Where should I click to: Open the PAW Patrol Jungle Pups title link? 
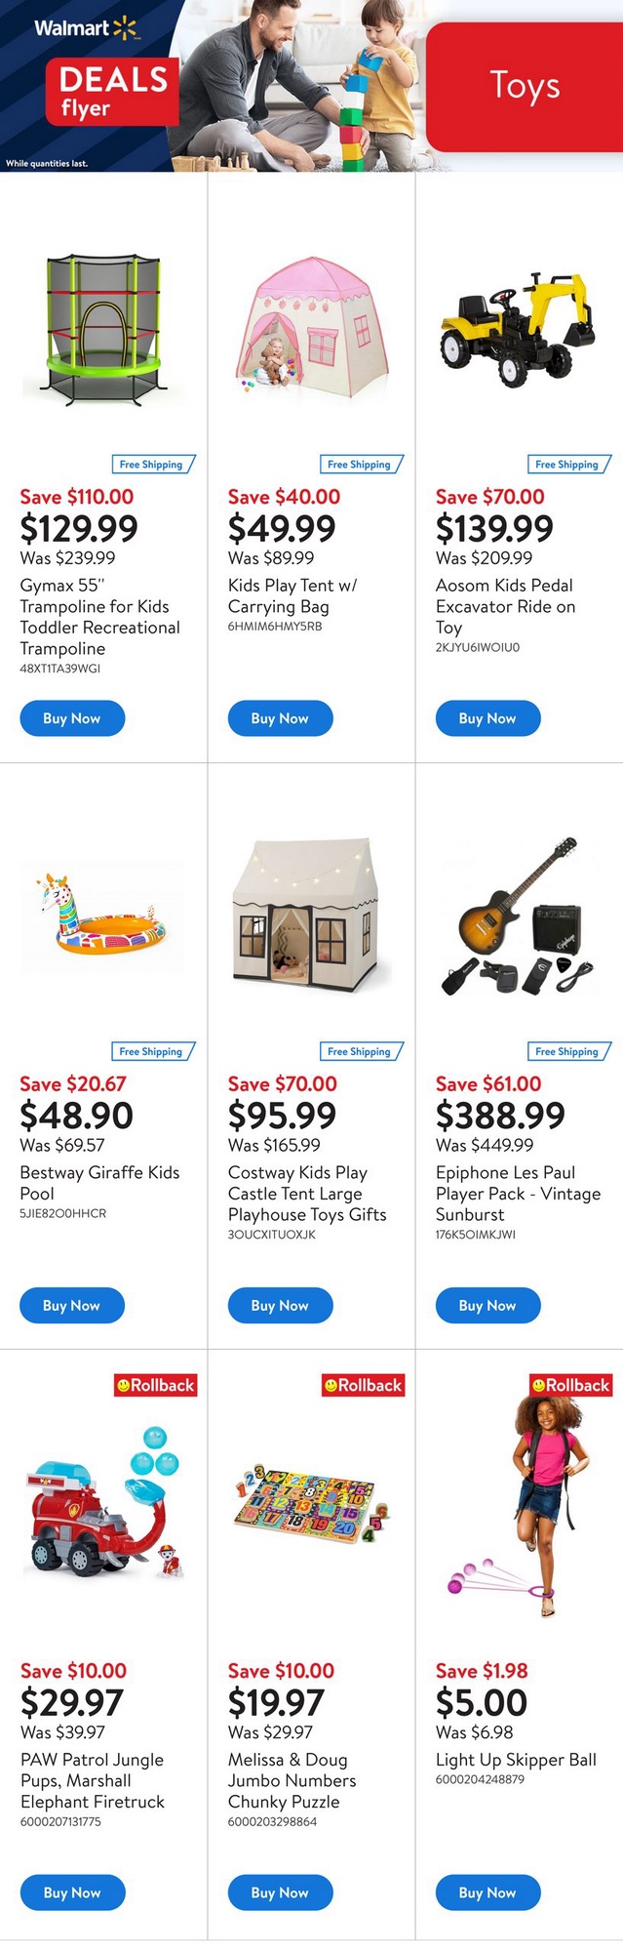point(93,1780)
